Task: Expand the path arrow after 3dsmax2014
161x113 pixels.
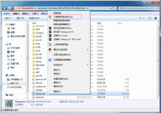Action: (x=36, y=8)
